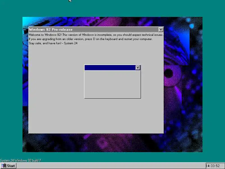This screenshot has width=225, height=169.
Task: Click the Start button logo icon
Action: tap(4, 166)
